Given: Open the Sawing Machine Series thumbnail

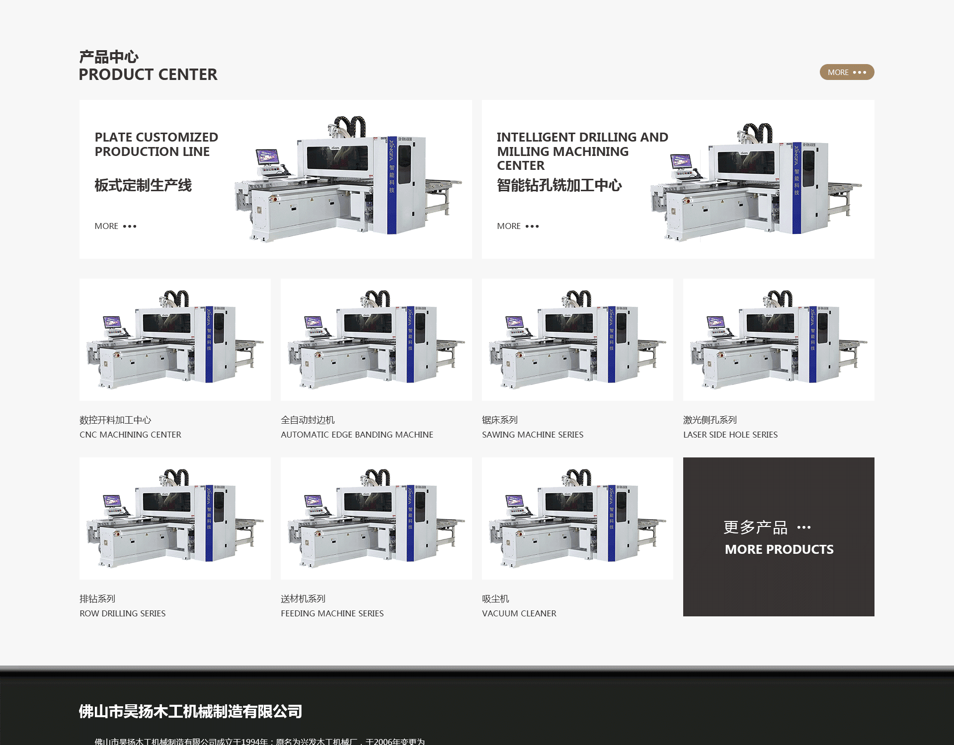Looking at the screenshot, I should point(577,340).
